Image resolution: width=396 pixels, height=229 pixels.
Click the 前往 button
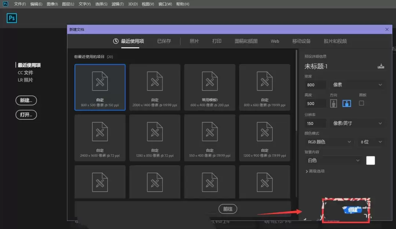click(228, 209)
